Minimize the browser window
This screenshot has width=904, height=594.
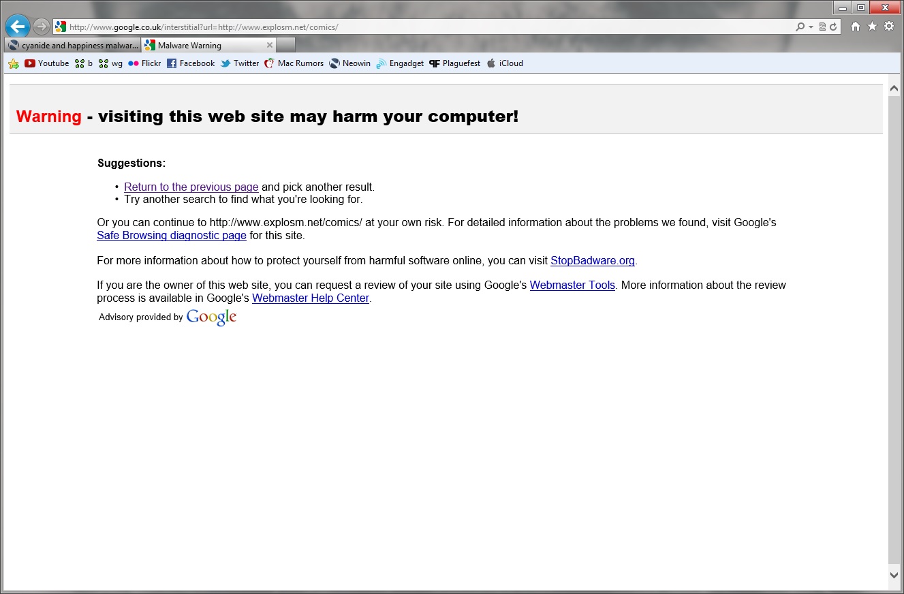(843, 8)
